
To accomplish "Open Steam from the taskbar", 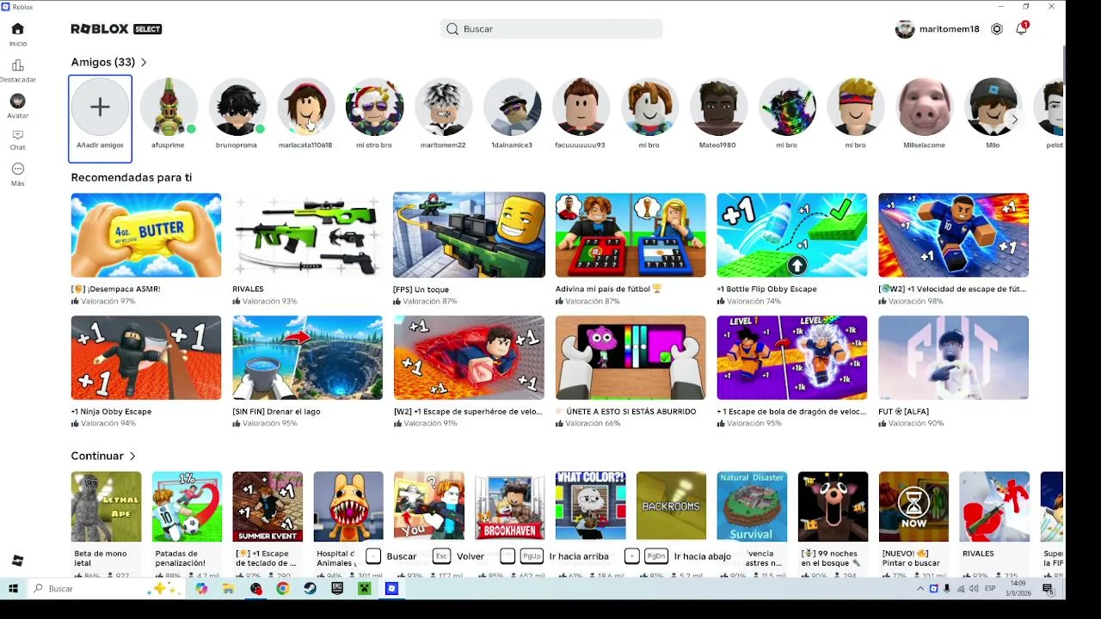I will click(310, 589).
